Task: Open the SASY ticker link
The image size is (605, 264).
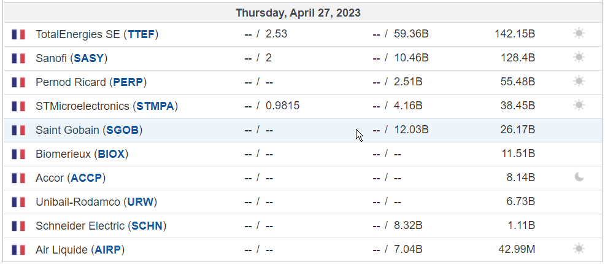Action: click(x=89, y=58)
